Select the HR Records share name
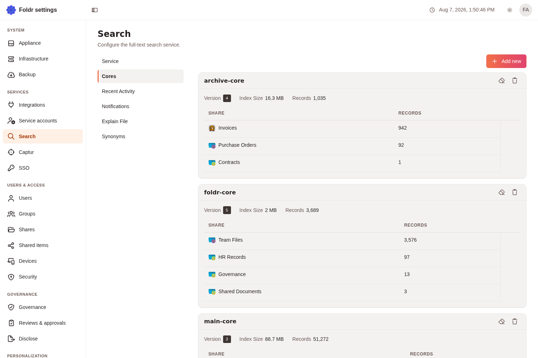Image resolution: width=538 pixels, height=358 pixels. tap(232, 257)
